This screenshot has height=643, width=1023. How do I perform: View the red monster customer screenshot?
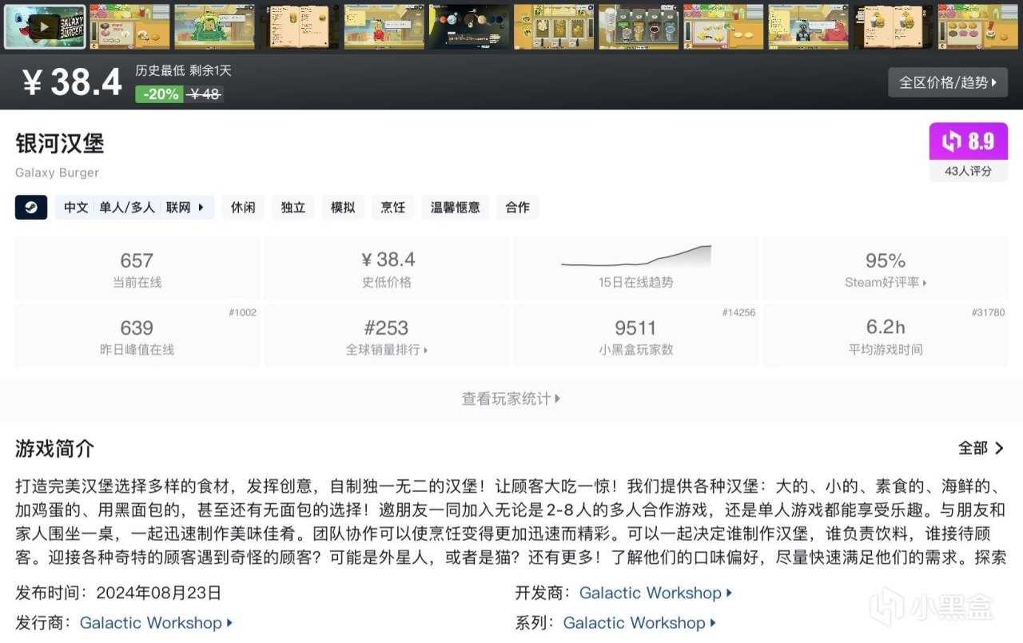[807, 26]
